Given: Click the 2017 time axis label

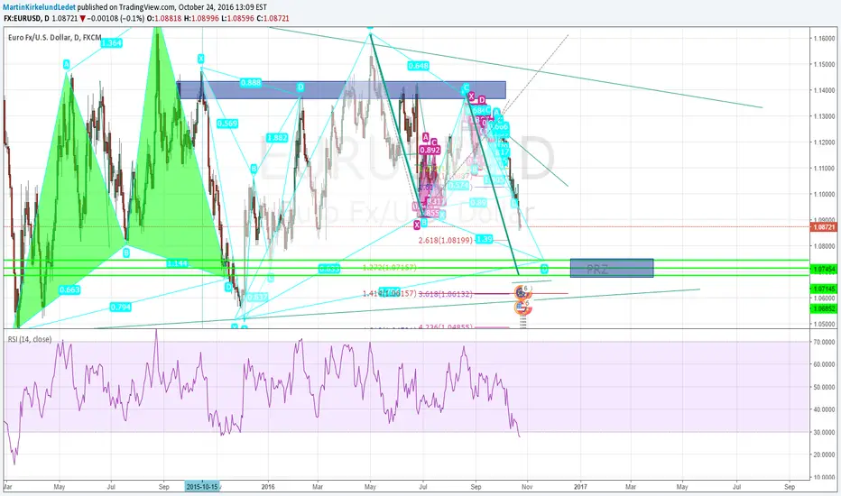Looking at the screenshot, I should [x=580, y=487].
